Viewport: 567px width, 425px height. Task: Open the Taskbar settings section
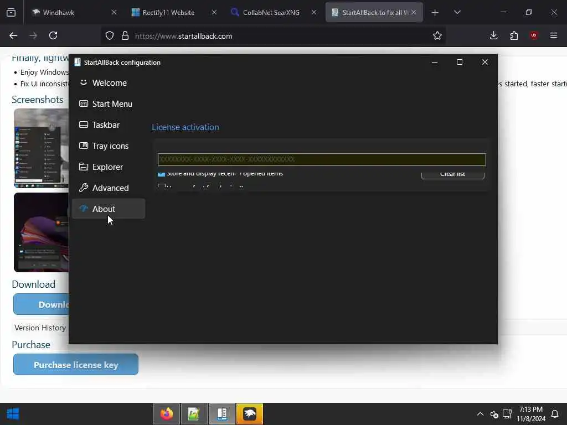click(x=109, y=125)
